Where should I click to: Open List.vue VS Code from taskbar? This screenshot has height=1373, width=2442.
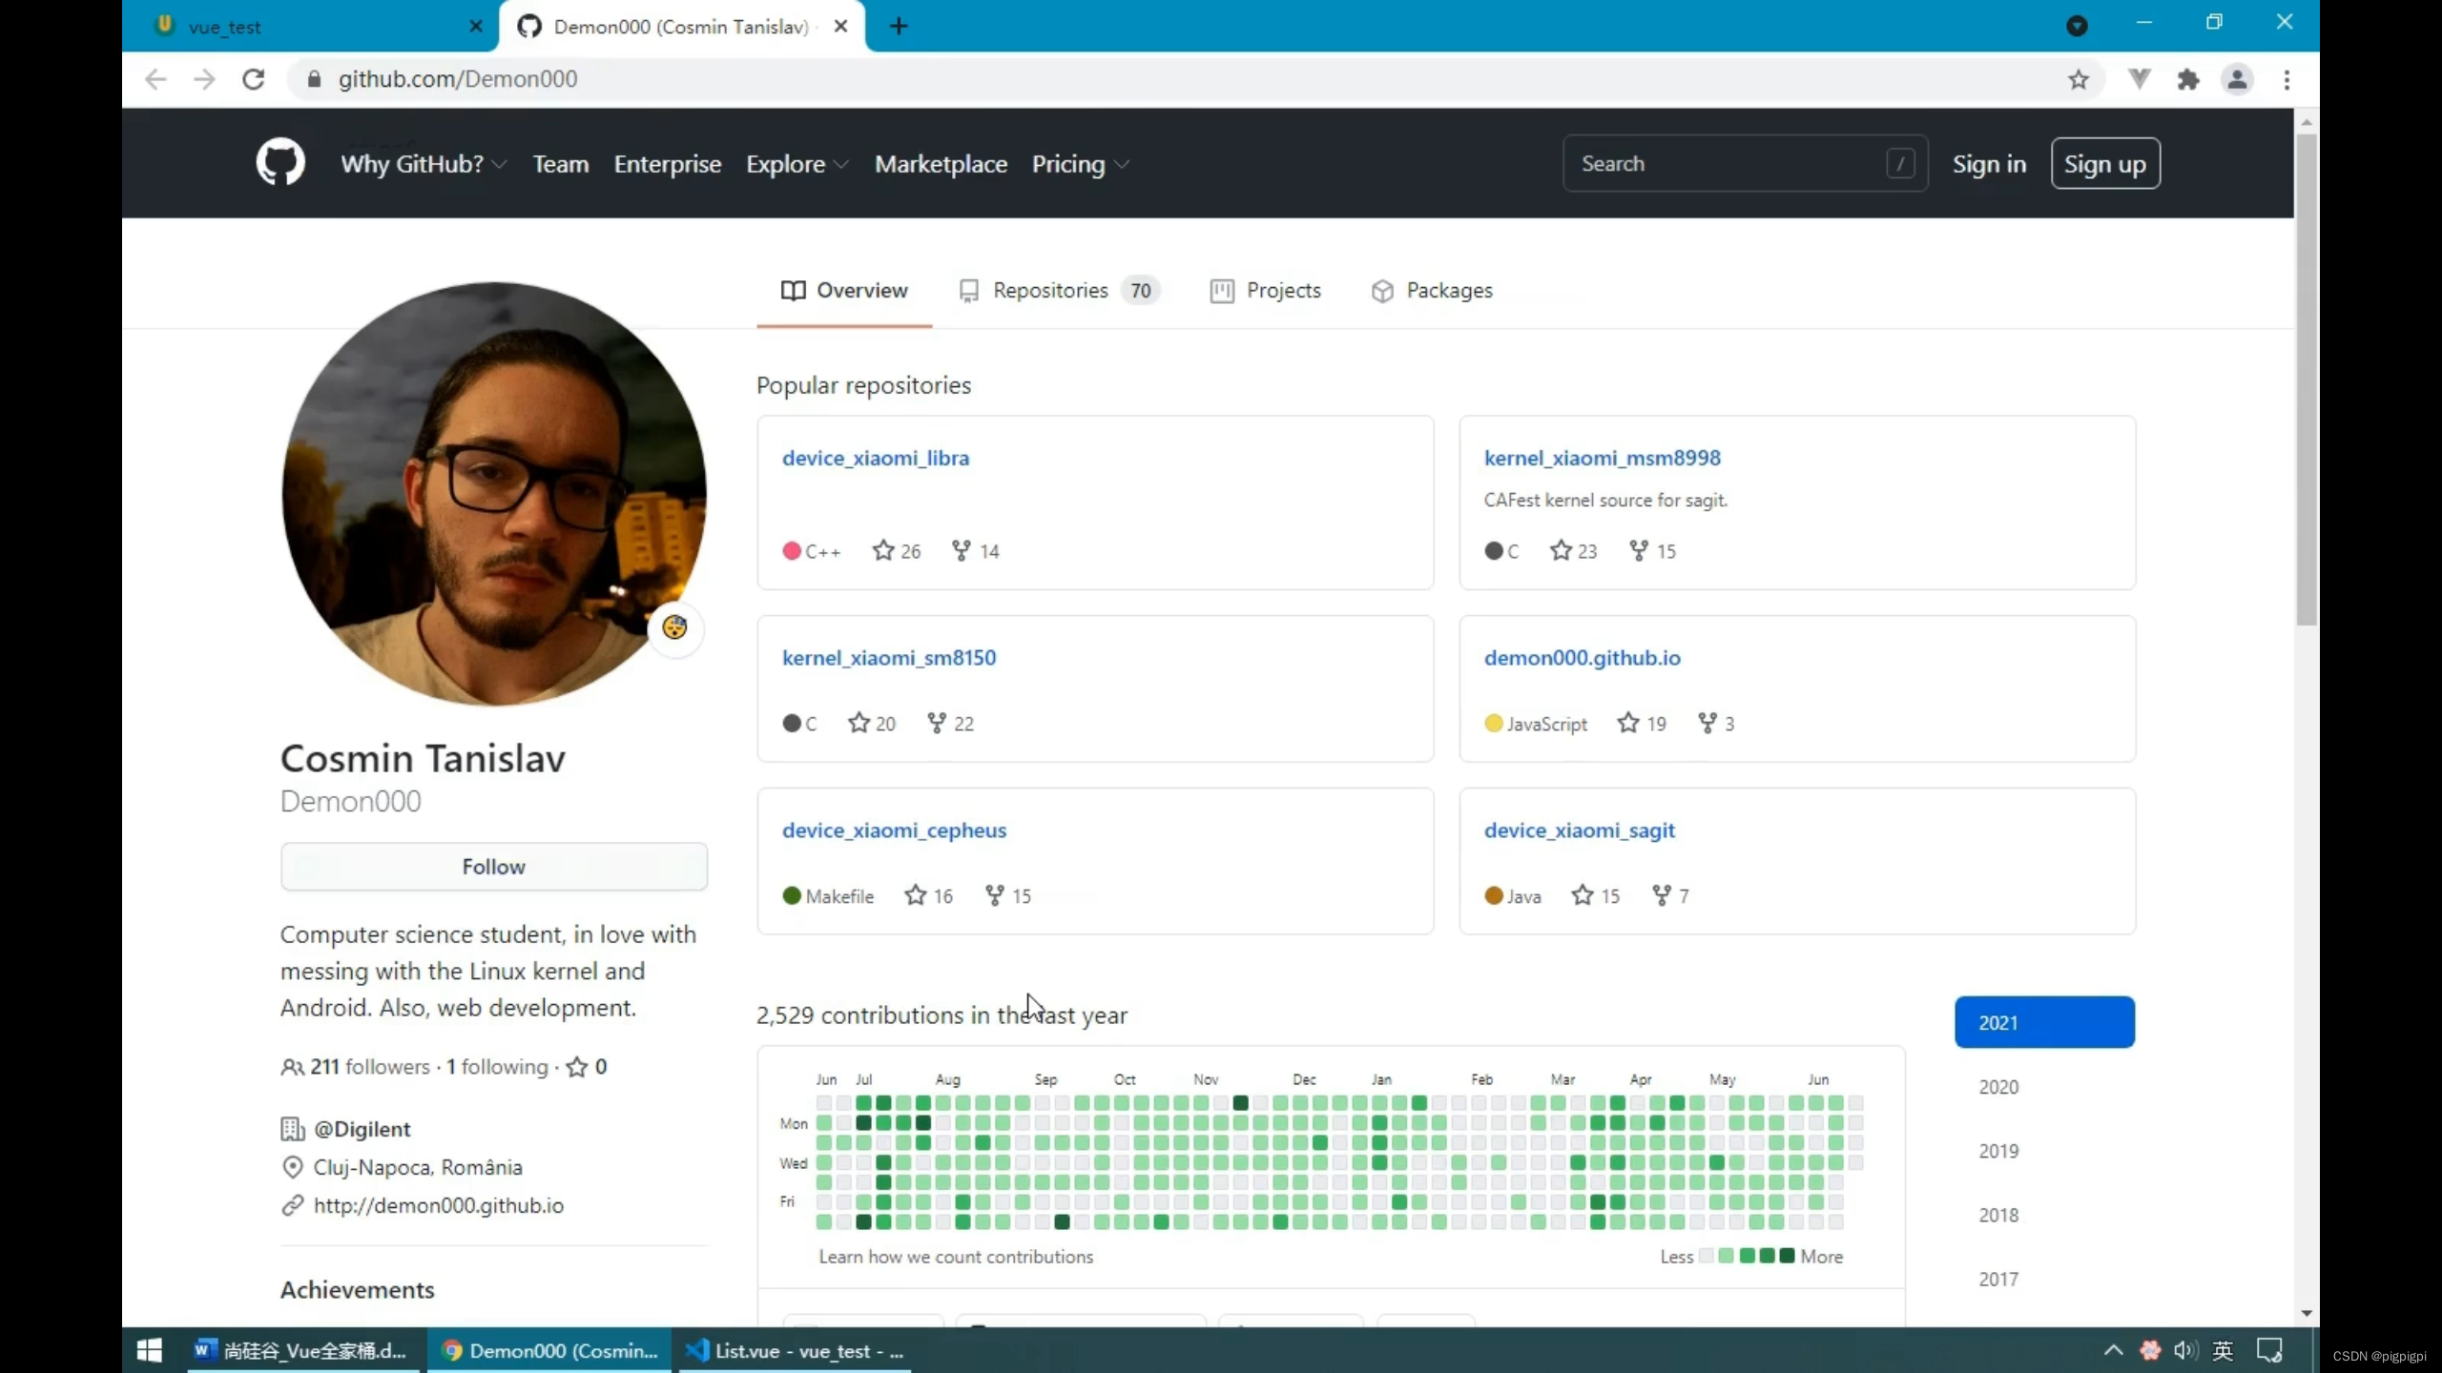(796, 1350)
